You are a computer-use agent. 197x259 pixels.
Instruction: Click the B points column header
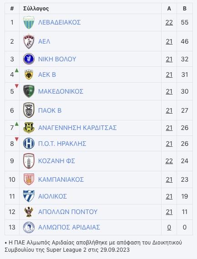[185, 9]
